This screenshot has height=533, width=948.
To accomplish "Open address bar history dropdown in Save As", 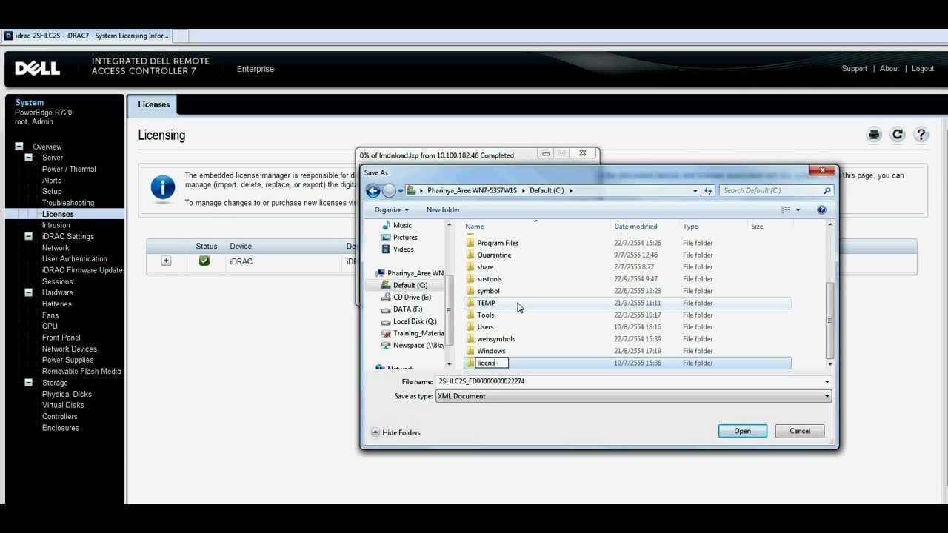I will (x=695, y=190).
